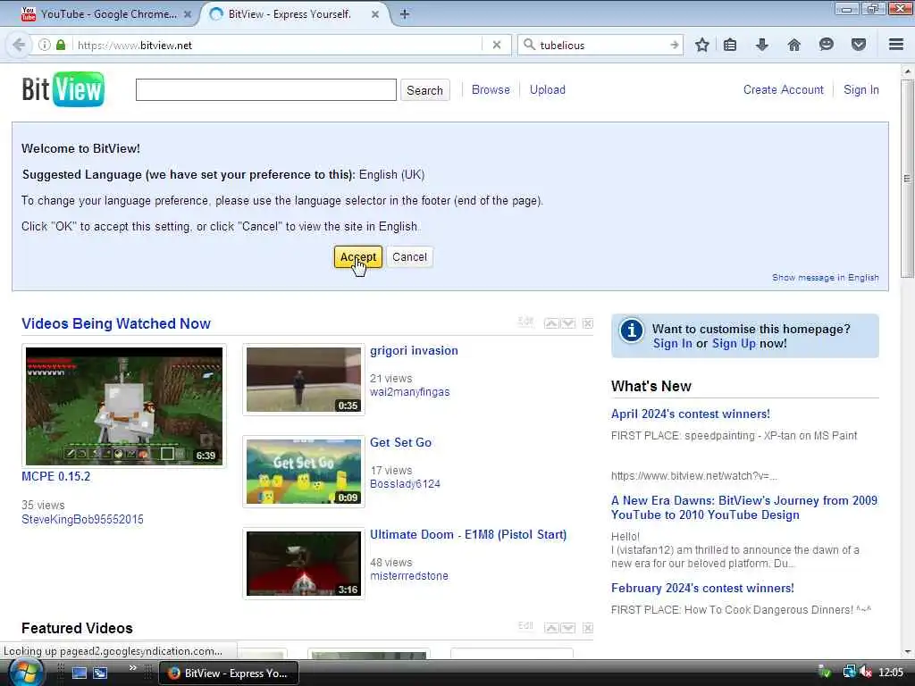Click the Cancel button

pyautogui.click(x=409, y=256)
